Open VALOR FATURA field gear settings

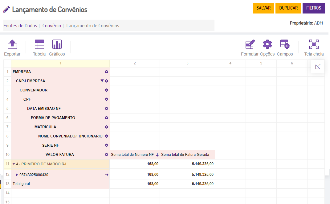[x=106, y=155]
